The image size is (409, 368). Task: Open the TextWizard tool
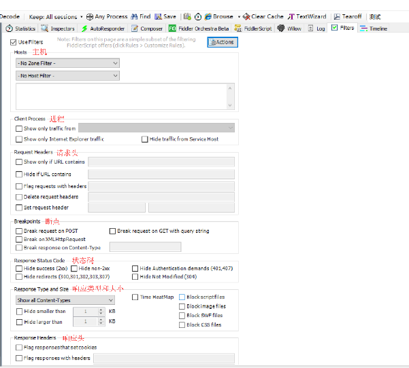307,17
